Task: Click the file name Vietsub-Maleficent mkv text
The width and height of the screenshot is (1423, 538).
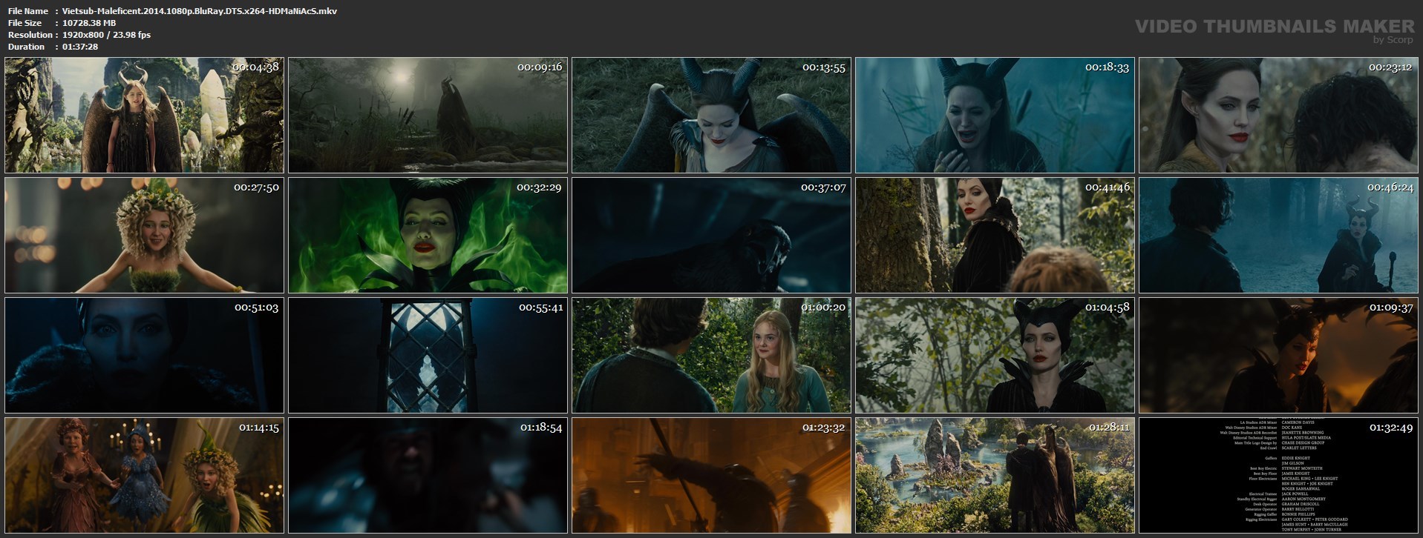Action: pyautogui.click(x=200, y=11)
